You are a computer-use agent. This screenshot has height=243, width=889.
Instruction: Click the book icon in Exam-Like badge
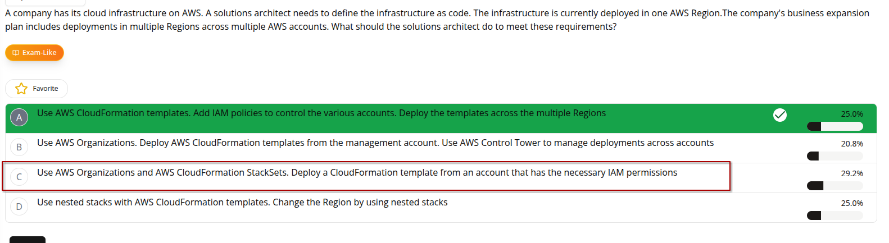(x=16, y=53)
